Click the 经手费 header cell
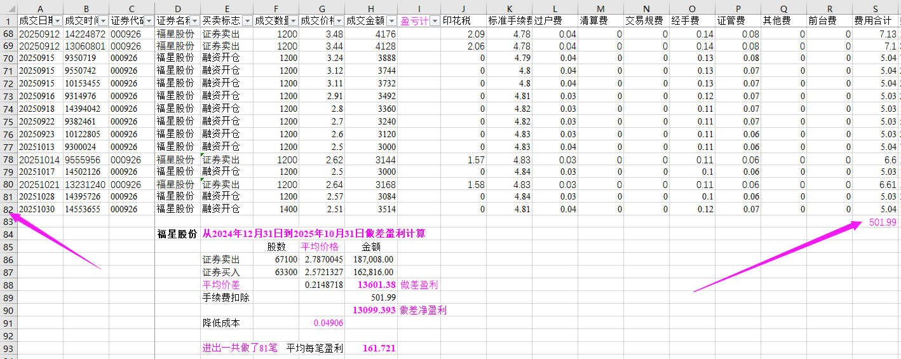The height and width of the screenshot is (359, 901). 693,21
